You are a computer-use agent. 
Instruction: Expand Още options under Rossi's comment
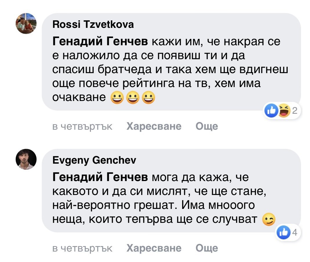(206, 126)
